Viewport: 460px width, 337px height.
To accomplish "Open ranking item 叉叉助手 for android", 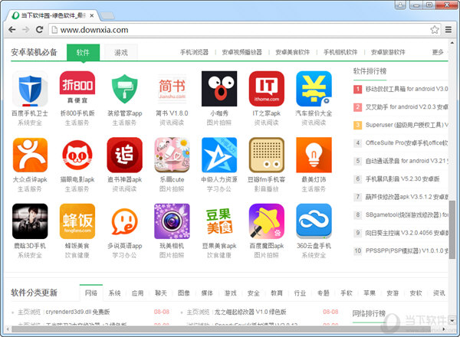I will (406, 107).
